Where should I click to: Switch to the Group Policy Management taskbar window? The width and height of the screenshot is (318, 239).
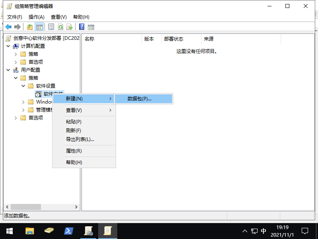[89, 231]
